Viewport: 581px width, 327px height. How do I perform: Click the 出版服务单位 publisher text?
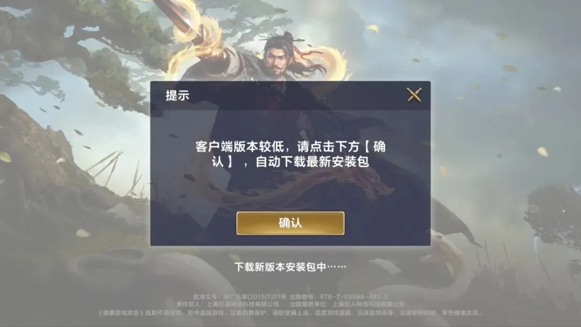coord(347,304)
